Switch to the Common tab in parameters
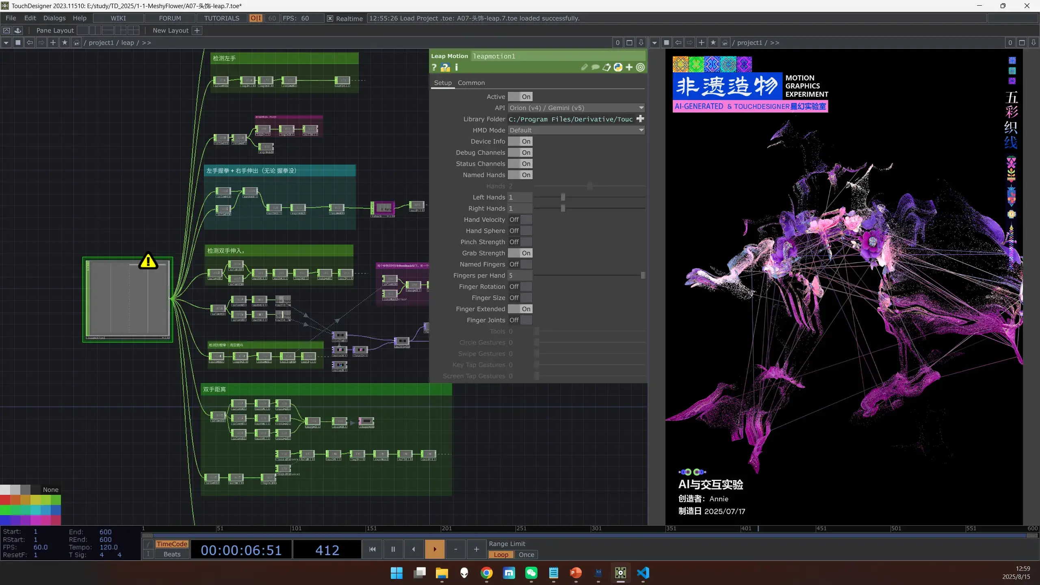 coord(471,82)
